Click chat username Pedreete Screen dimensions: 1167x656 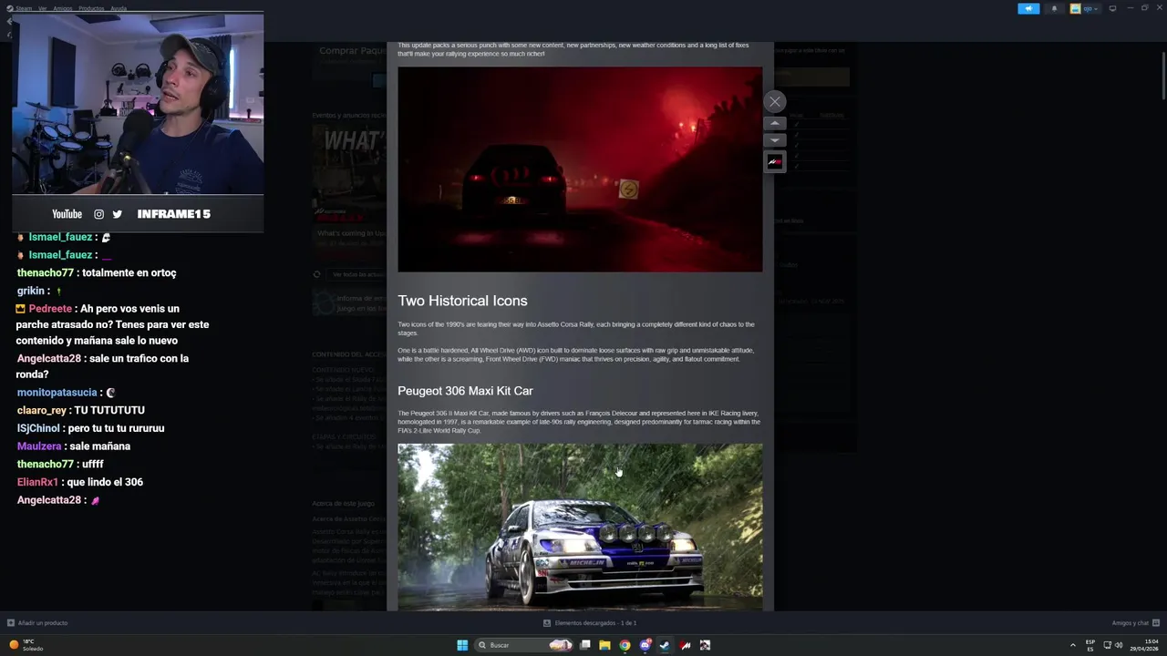point(50,309)
